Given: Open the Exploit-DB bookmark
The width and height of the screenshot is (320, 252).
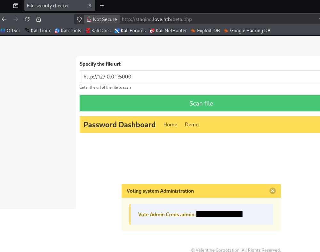Looking at the screenshot, I should pyautogui.click(x=205, y=31).
